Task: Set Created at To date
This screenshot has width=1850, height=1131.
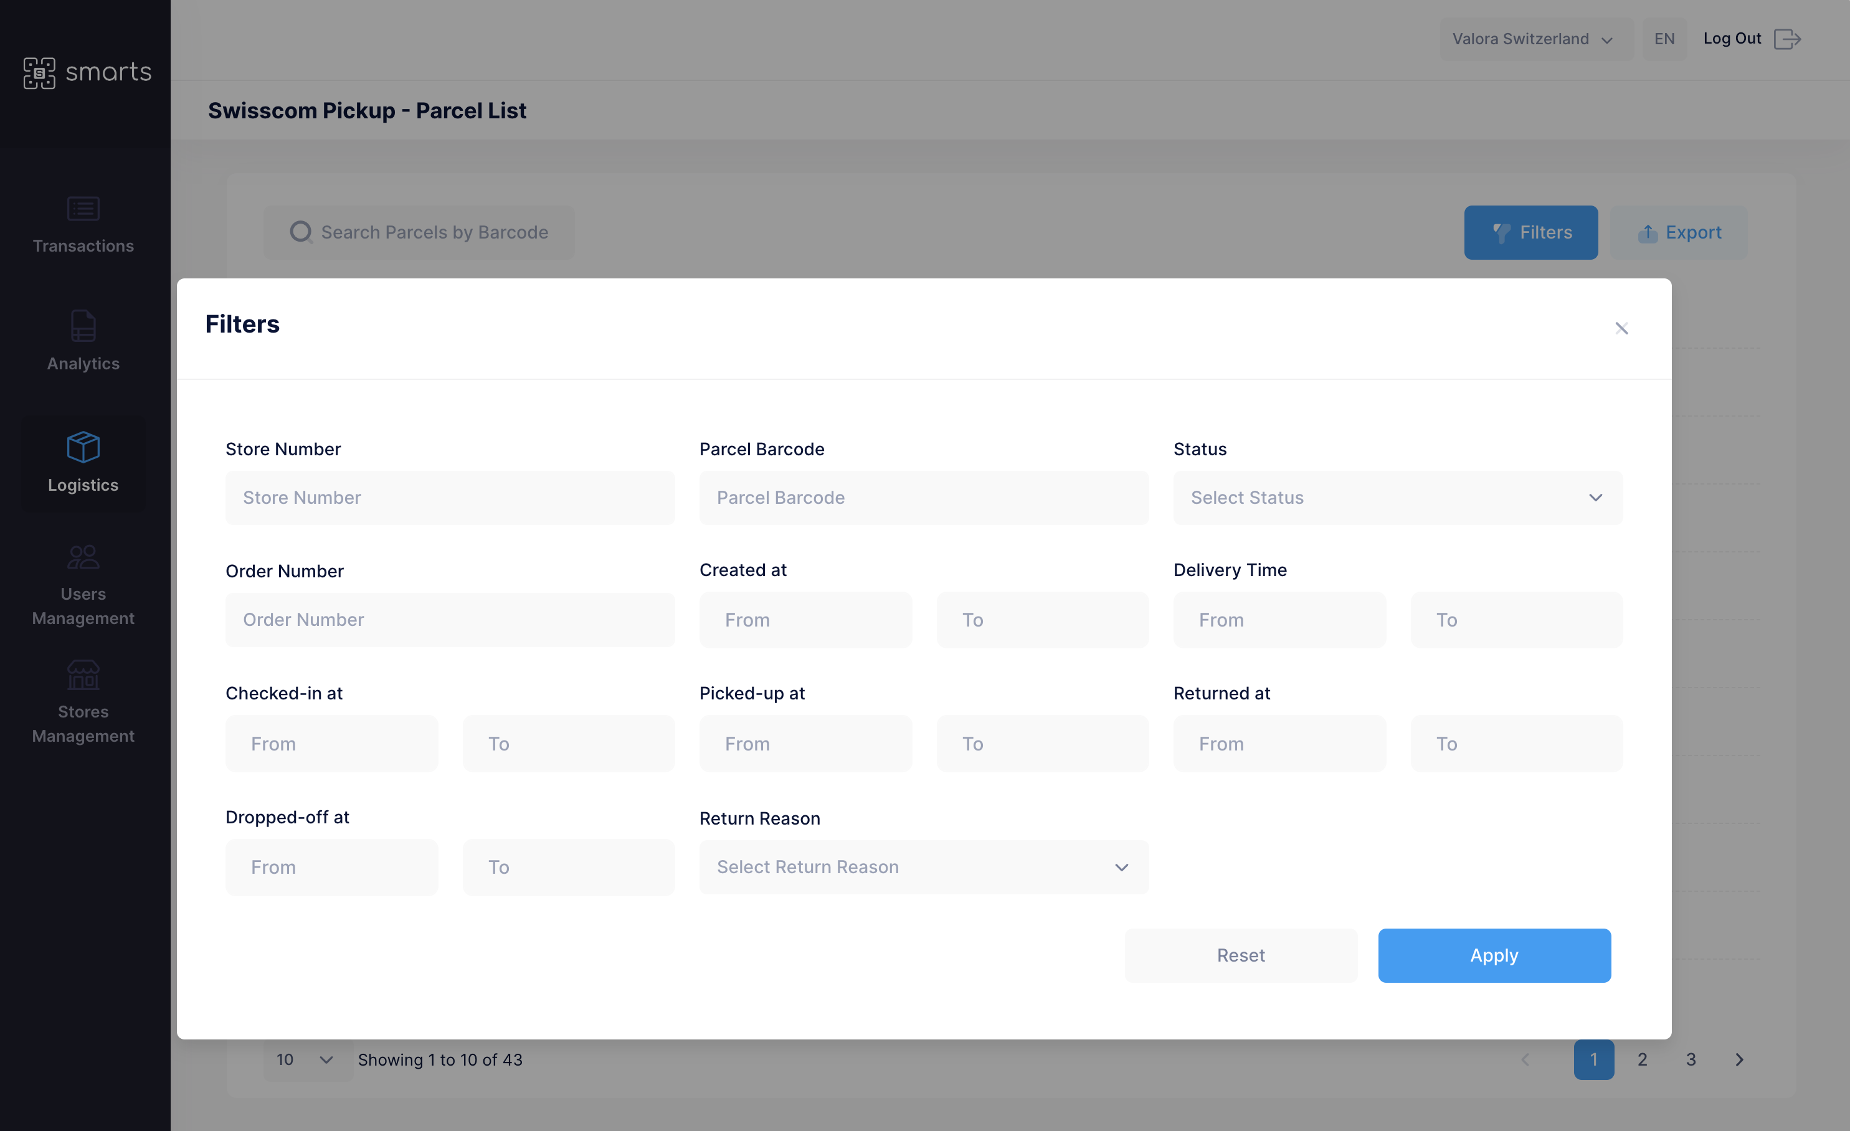Action: (x=1043, y=620)
